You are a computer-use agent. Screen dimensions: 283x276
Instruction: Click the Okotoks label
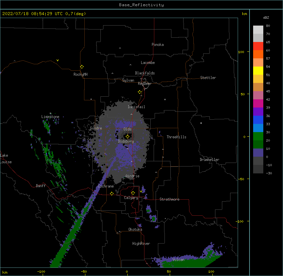(x=135, y=229)
